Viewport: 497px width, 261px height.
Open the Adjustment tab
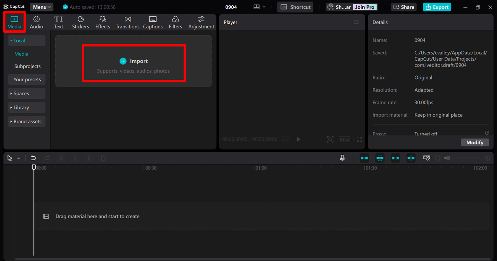(201, 22)
